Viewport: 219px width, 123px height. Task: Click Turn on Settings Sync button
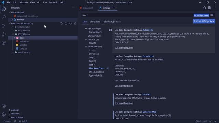[204, 21]
